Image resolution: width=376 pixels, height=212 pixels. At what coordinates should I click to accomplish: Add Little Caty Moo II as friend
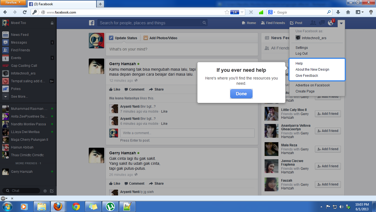tap(328, 114)
